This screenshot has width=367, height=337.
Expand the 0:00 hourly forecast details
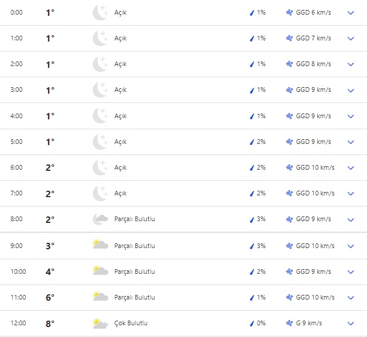pos(351,13)
